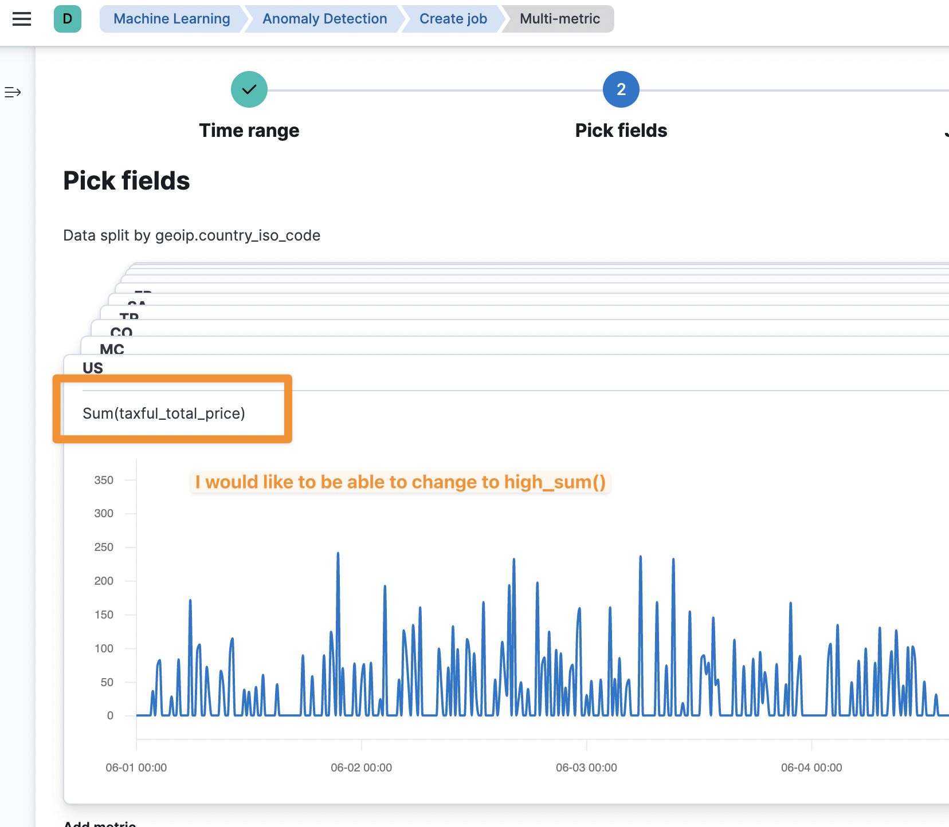Select the Sum(taxful_total_price) metric
The image size is (949, 827).
(164, 412)
